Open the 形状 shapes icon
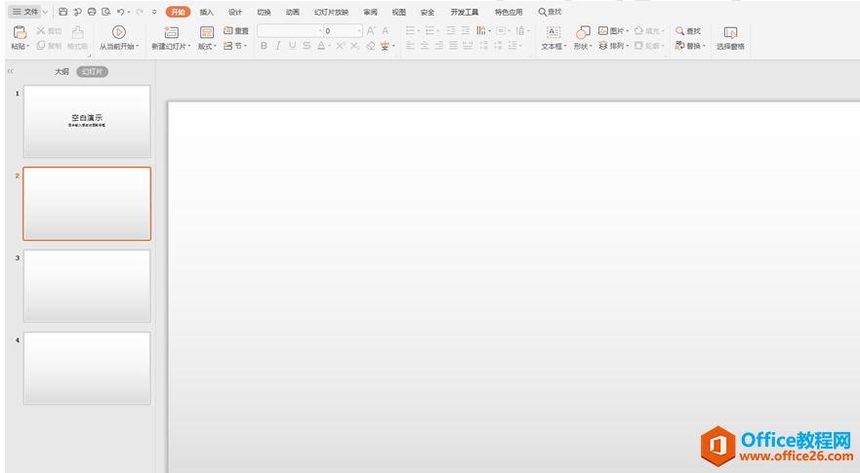860x473 pixels. (x=582, y=32)
